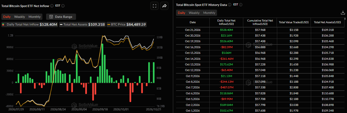This screenshot has height=113, width=347.
Task: Switch the history table to Weekly
Action: tap(194, 13)
